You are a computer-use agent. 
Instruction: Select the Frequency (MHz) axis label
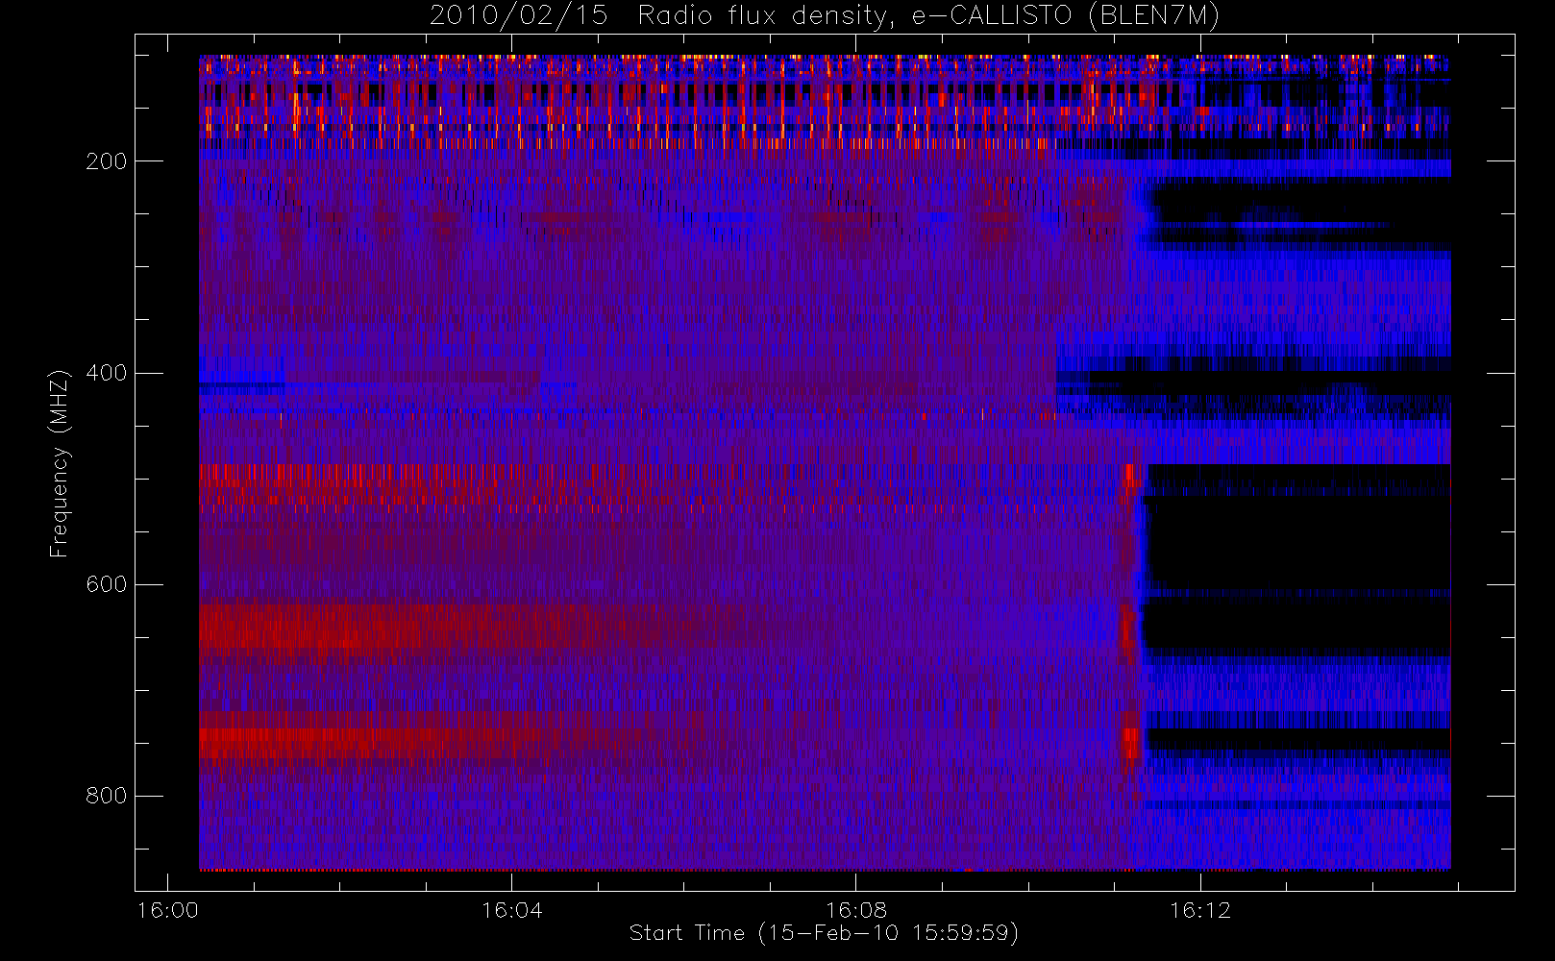60,463
